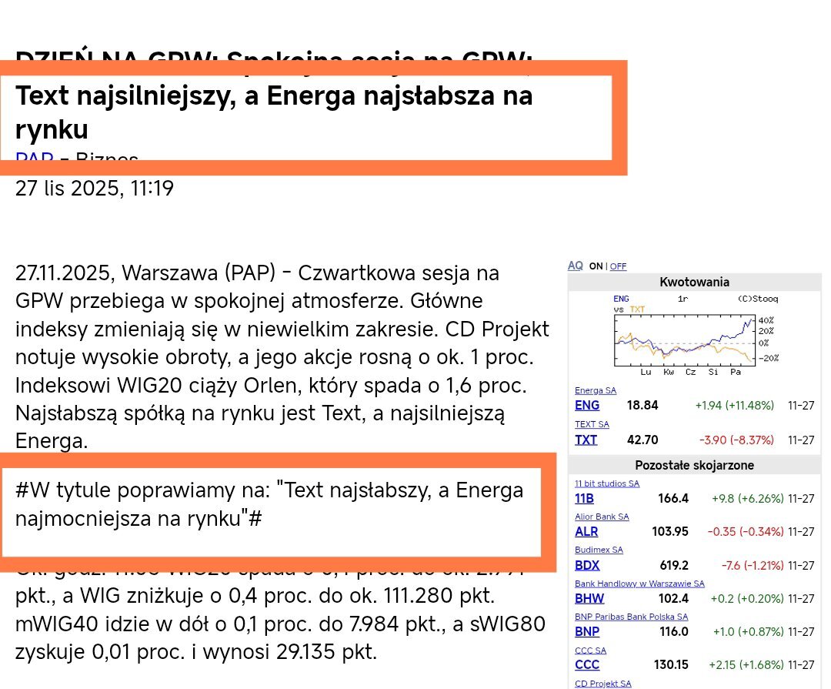Click the ENG change +1.94 (+11.48%)
Image resolution: width=831 pixels, height=689 pixels.
(735, 406)
